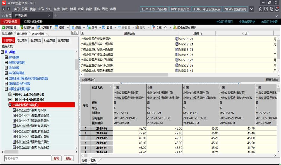Image resolution: width=281 pixels, height=165 pixels.
Task: Open 中国宏观研究 link
Action: point(247,22)
